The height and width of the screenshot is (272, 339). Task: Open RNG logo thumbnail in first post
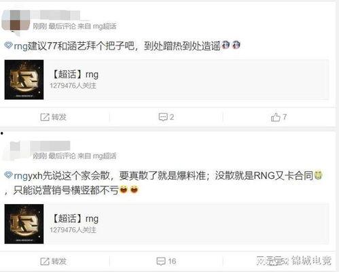point(24,80)
